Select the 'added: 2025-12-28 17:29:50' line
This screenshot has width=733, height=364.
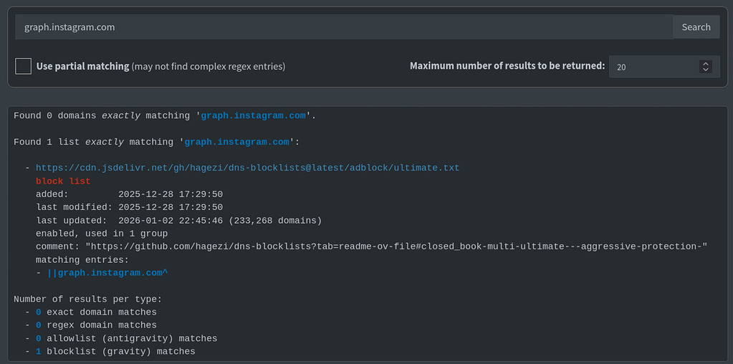[130, 194]
